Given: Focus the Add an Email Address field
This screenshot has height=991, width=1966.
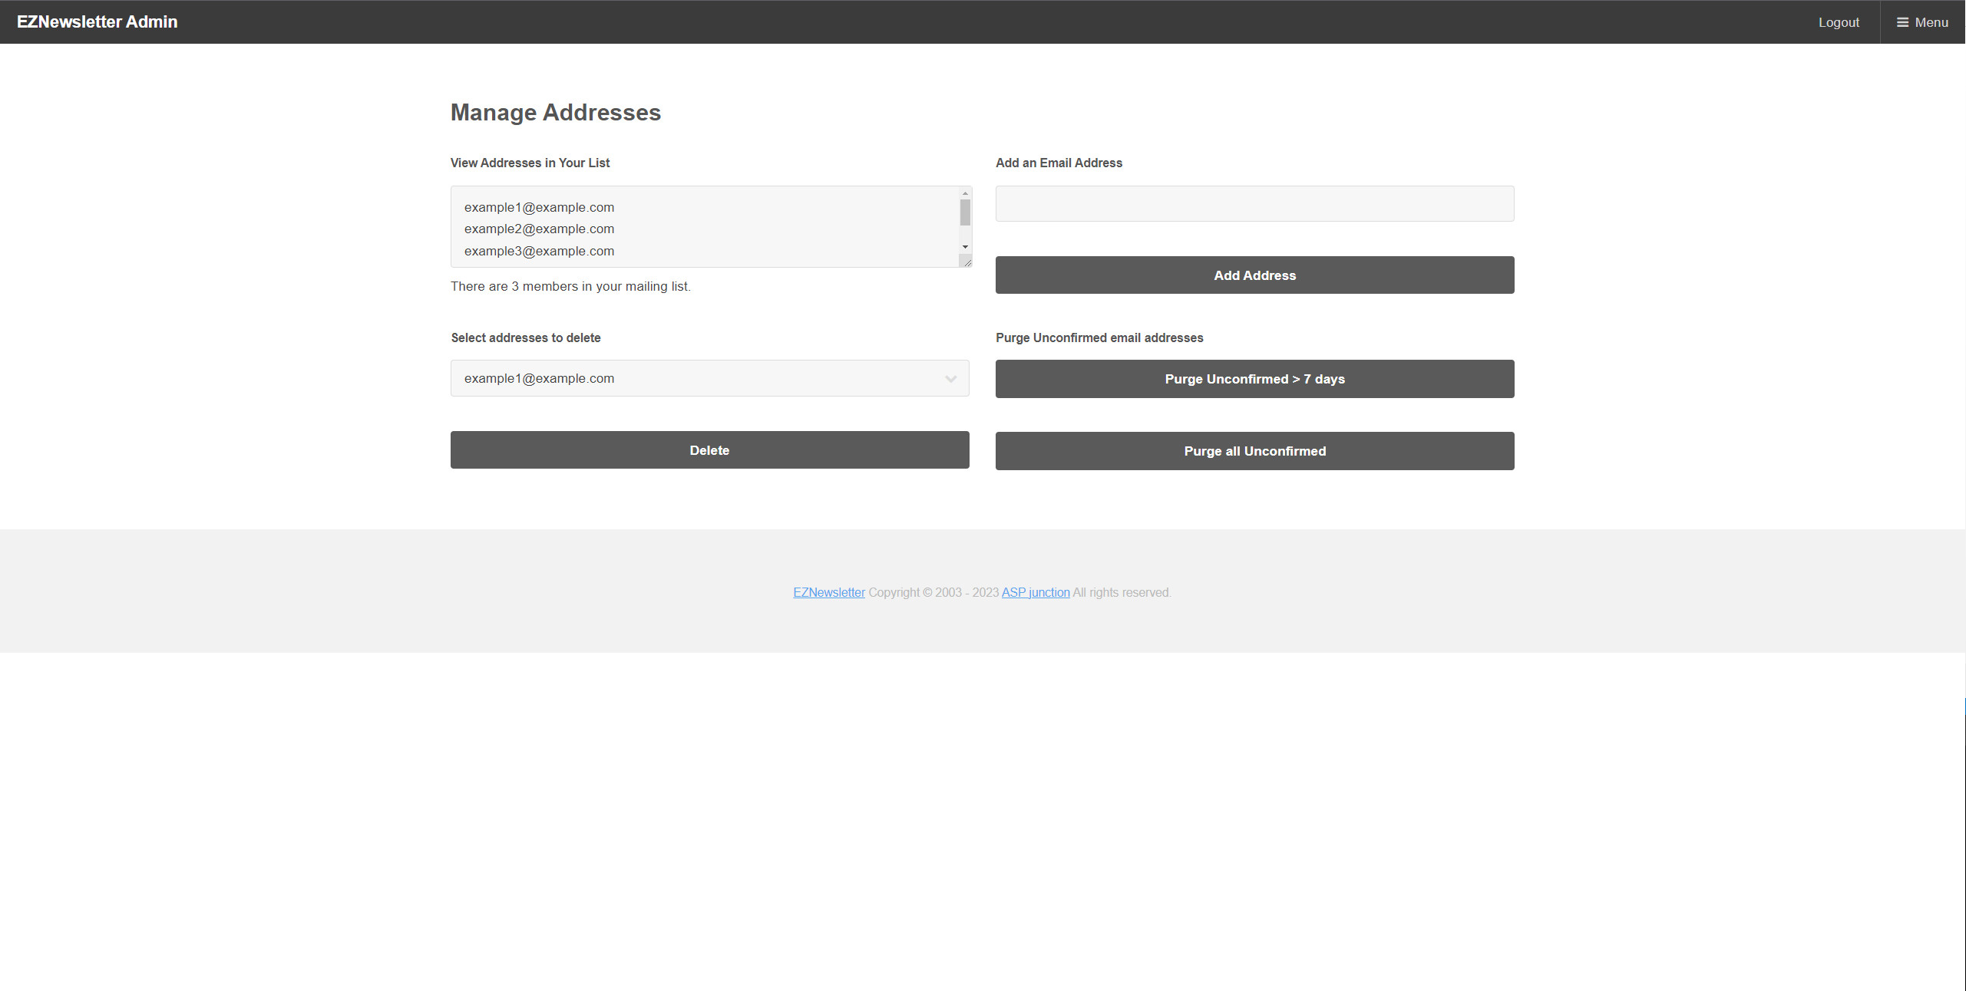Looking at the screenshot, I should point(1254,204).
